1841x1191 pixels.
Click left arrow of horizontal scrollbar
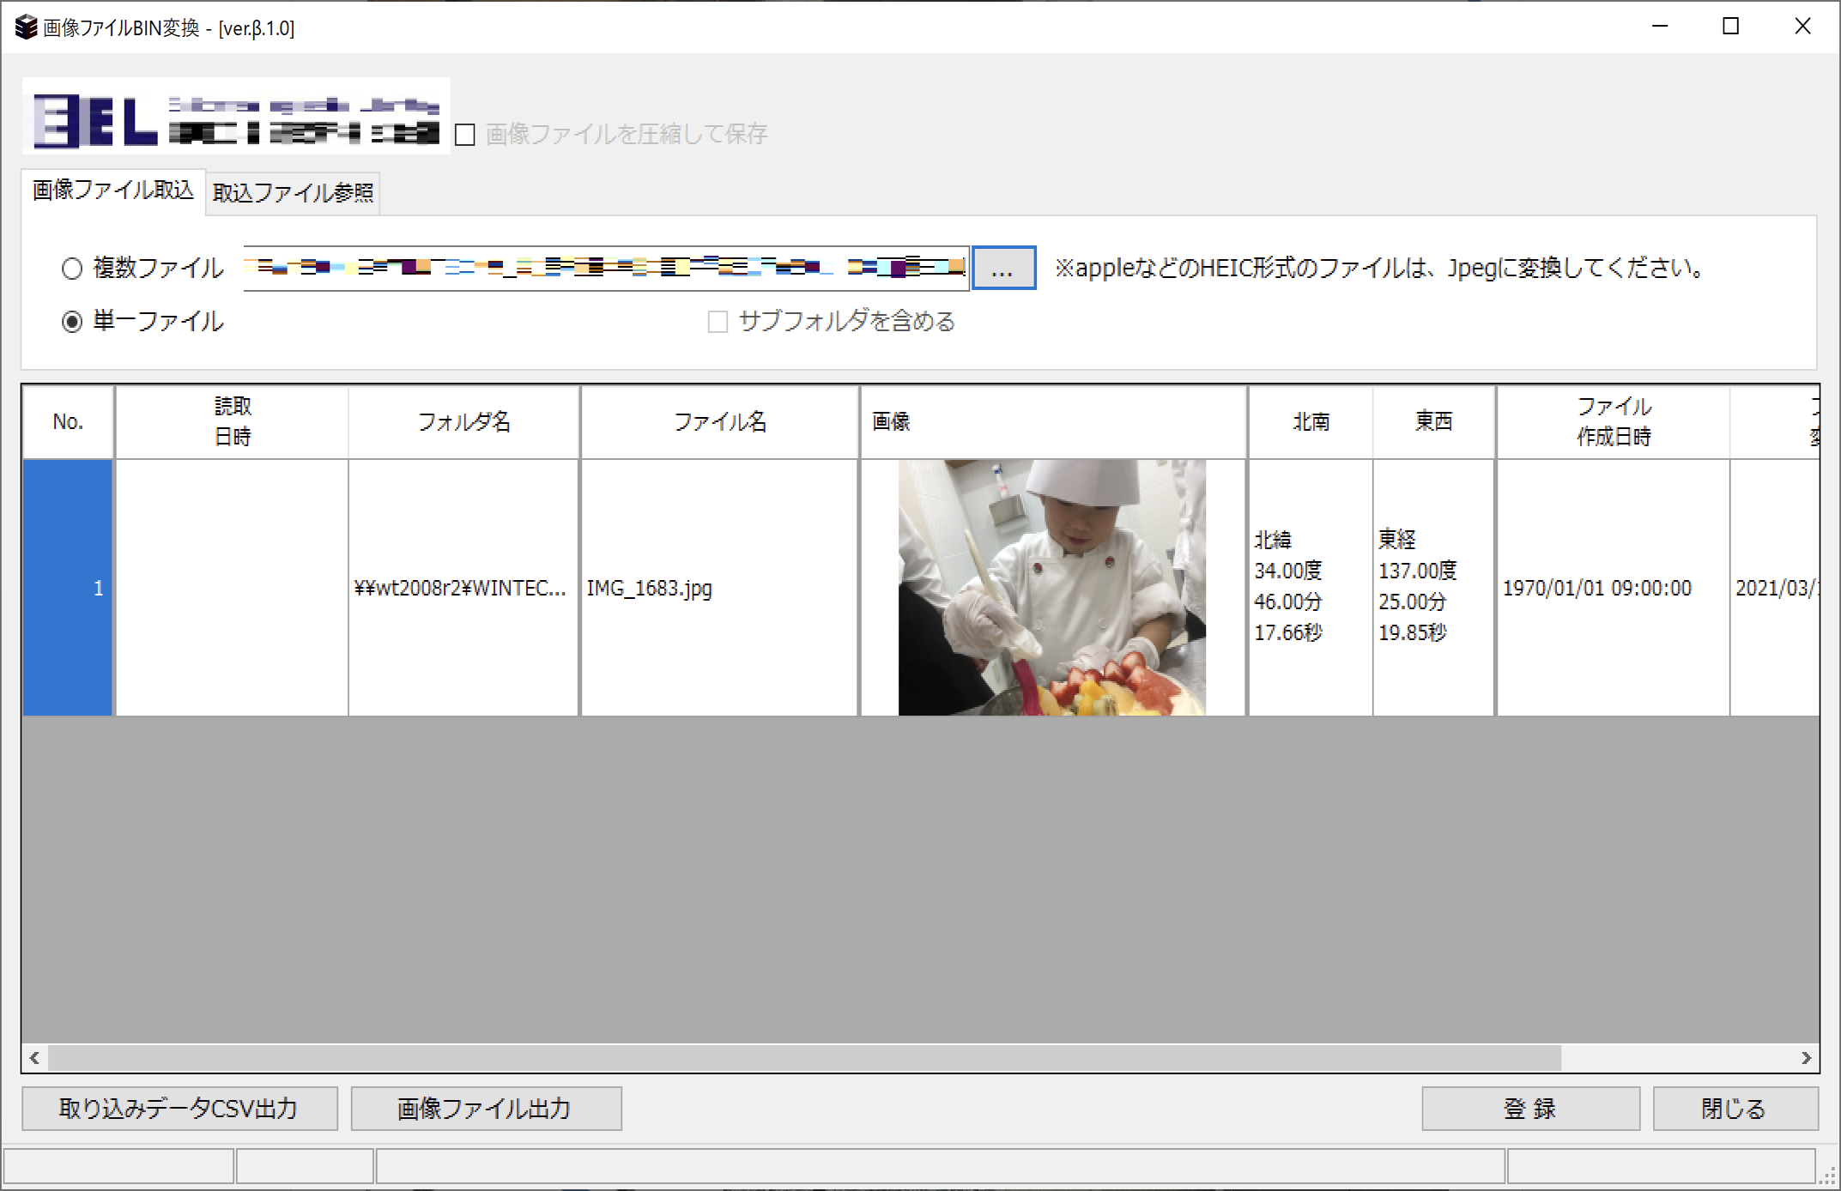[x=34, y=1058]
